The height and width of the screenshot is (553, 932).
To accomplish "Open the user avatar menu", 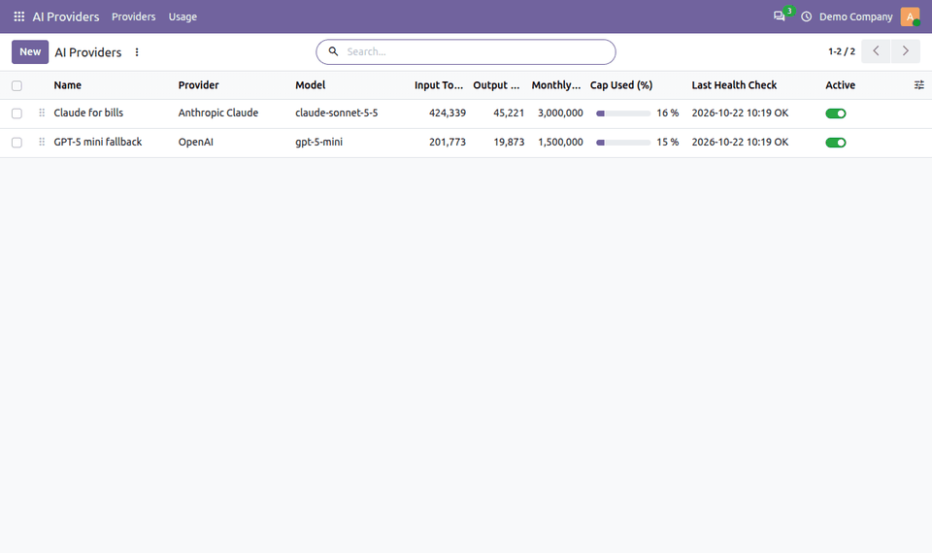I will pyautogui.click(x=910, y=16).
